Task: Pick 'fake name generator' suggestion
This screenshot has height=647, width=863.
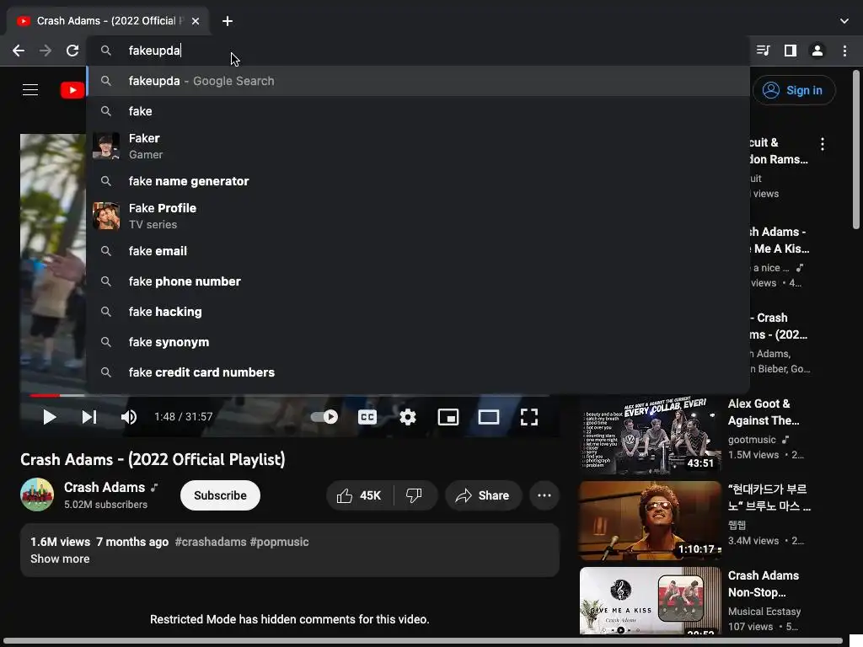Action: (x=418, y=181)
